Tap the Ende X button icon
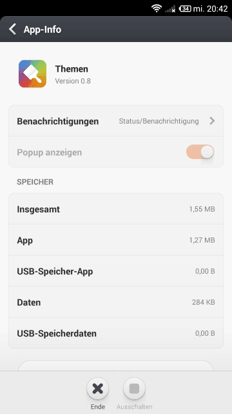232x414 pixels. point(97,389)
